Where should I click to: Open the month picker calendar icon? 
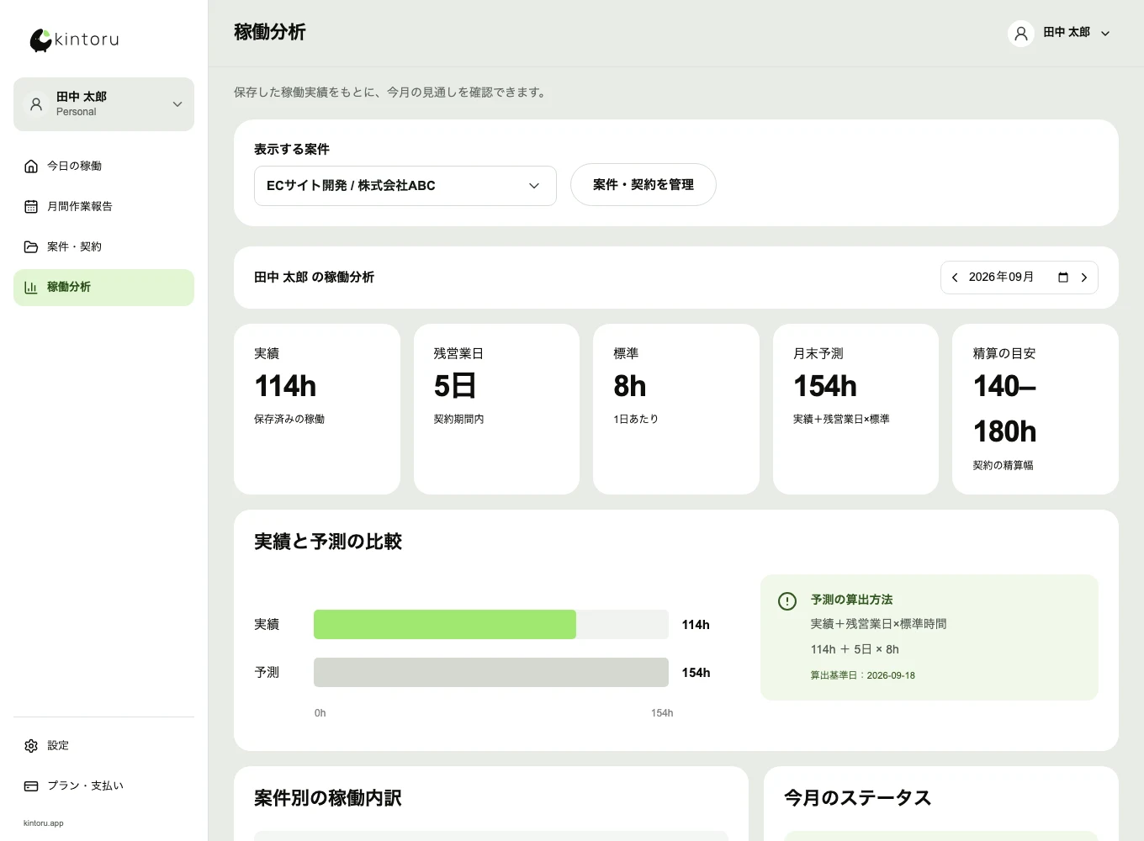[x=1063, y=278]
